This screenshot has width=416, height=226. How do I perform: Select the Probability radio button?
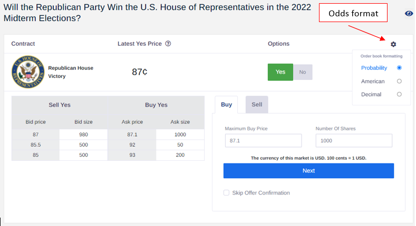coord(399,68)
